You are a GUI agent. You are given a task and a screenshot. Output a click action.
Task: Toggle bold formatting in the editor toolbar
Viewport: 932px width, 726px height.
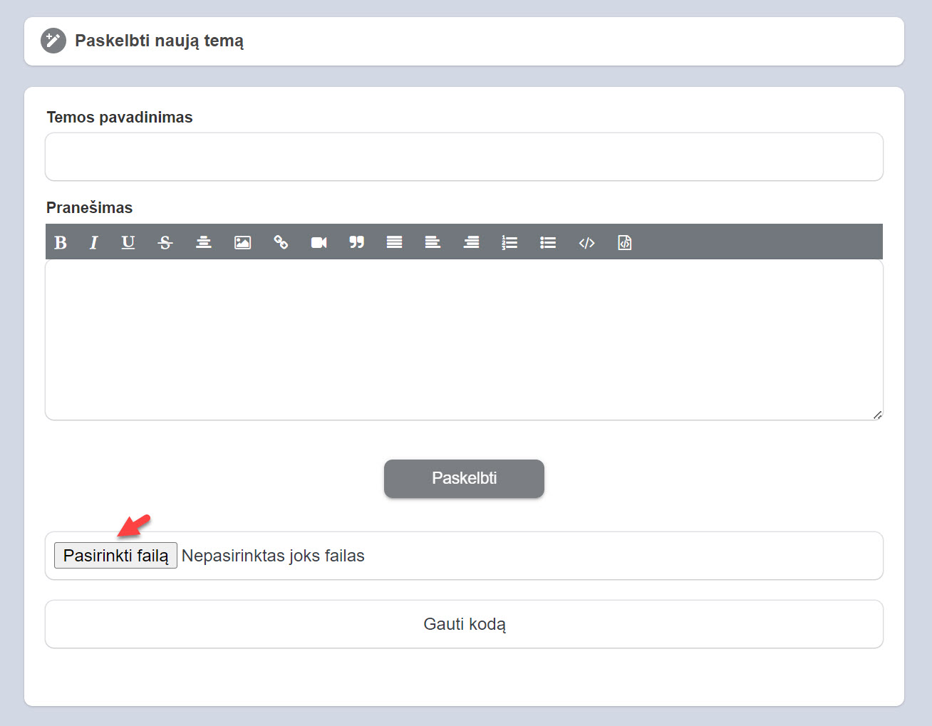pos(61,243)
